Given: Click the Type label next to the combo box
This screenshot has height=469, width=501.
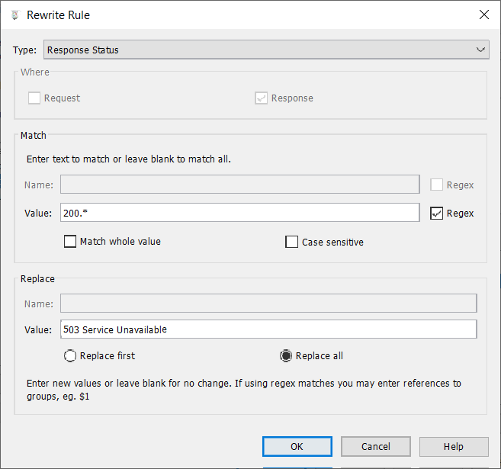Looking at the screenshot, I should click(x=24, y=50).
